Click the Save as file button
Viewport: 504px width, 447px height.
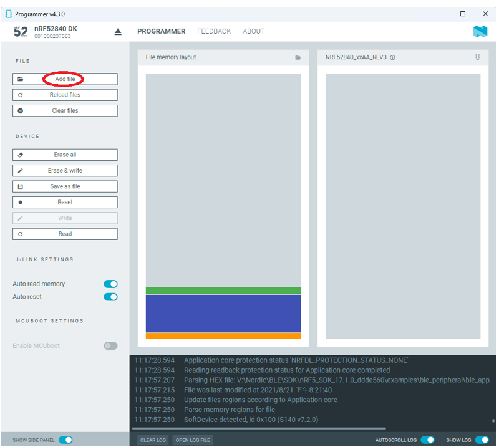[x=65, y=186]
